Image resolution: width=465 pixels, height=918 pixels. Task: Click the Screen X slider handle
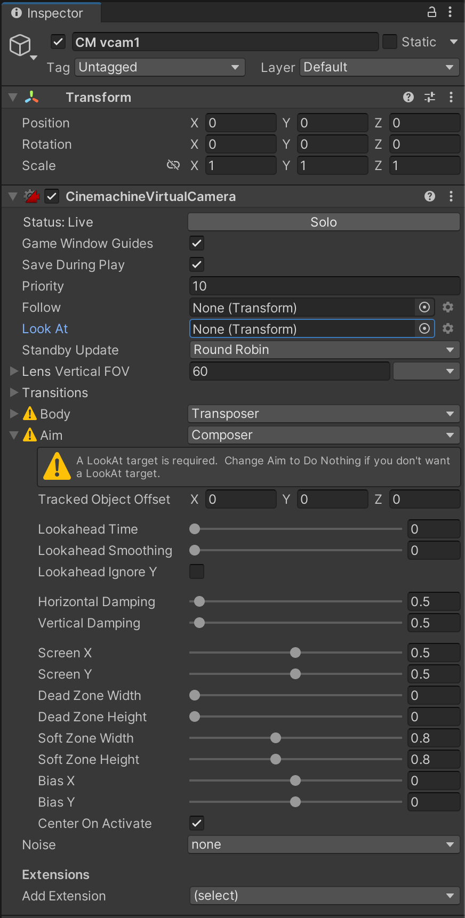pos(295,653)
